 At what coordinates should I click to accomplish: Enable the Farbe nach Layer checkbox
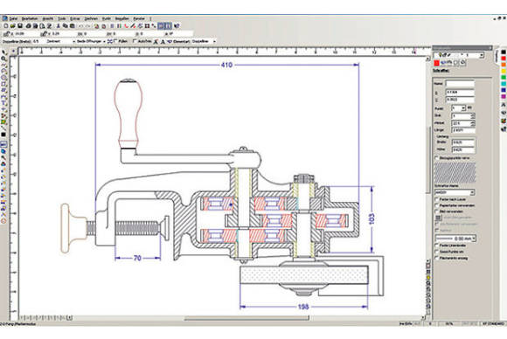pyautogui.click(x=436, y=199)
